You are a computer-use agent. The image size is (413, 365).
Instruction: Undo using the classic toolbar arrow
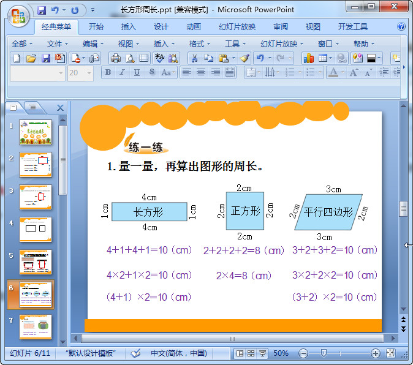[260, 58]
